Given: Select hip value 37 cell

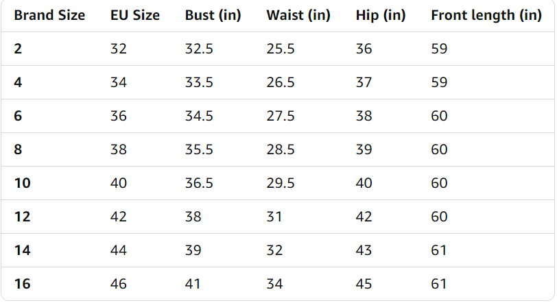Looking at the screenshot, I should click(x=364, y=82).
